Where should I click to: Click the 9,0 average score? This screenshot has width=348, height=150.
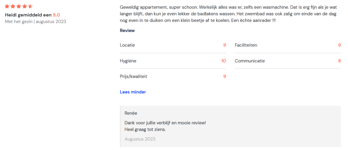(56, 15)
